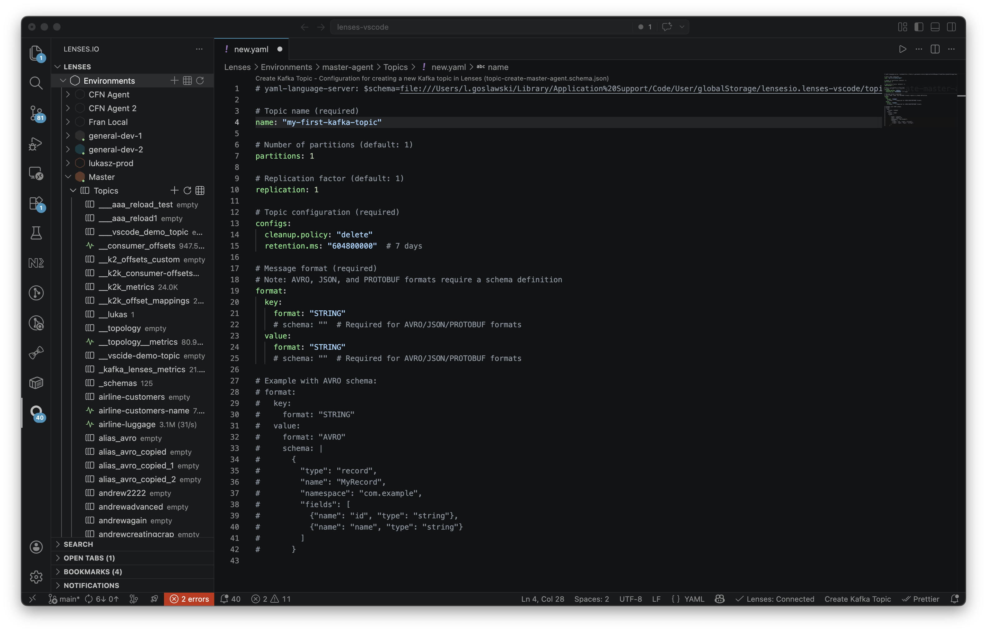Viewport: 987px width, 632px height.
Task: Open the Search view in activity bar
Action: (x=36, y=83)
